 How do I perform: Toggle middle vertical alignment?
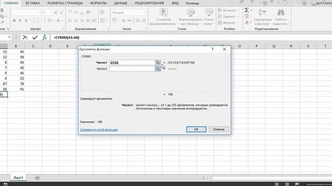point(76,12)
